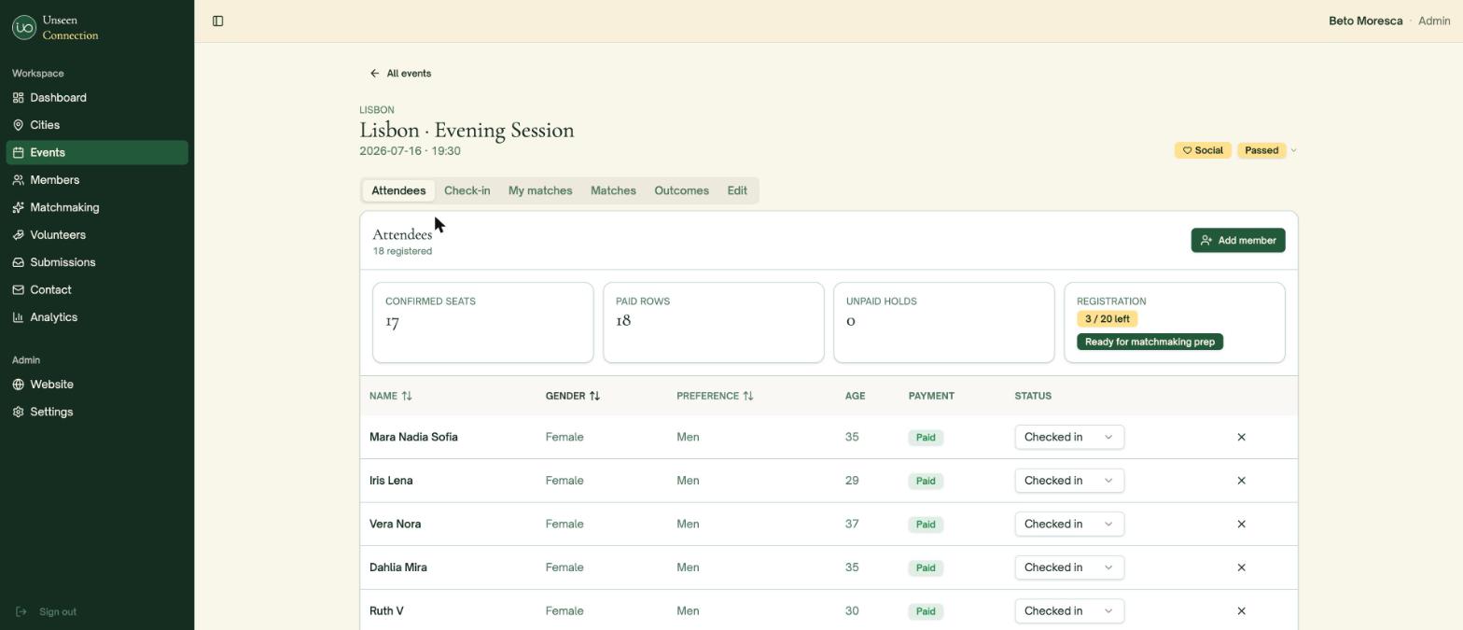The image size is (1463, 630).
Task: Click the Beto Moresca user name
Action: pos(1365,21)
